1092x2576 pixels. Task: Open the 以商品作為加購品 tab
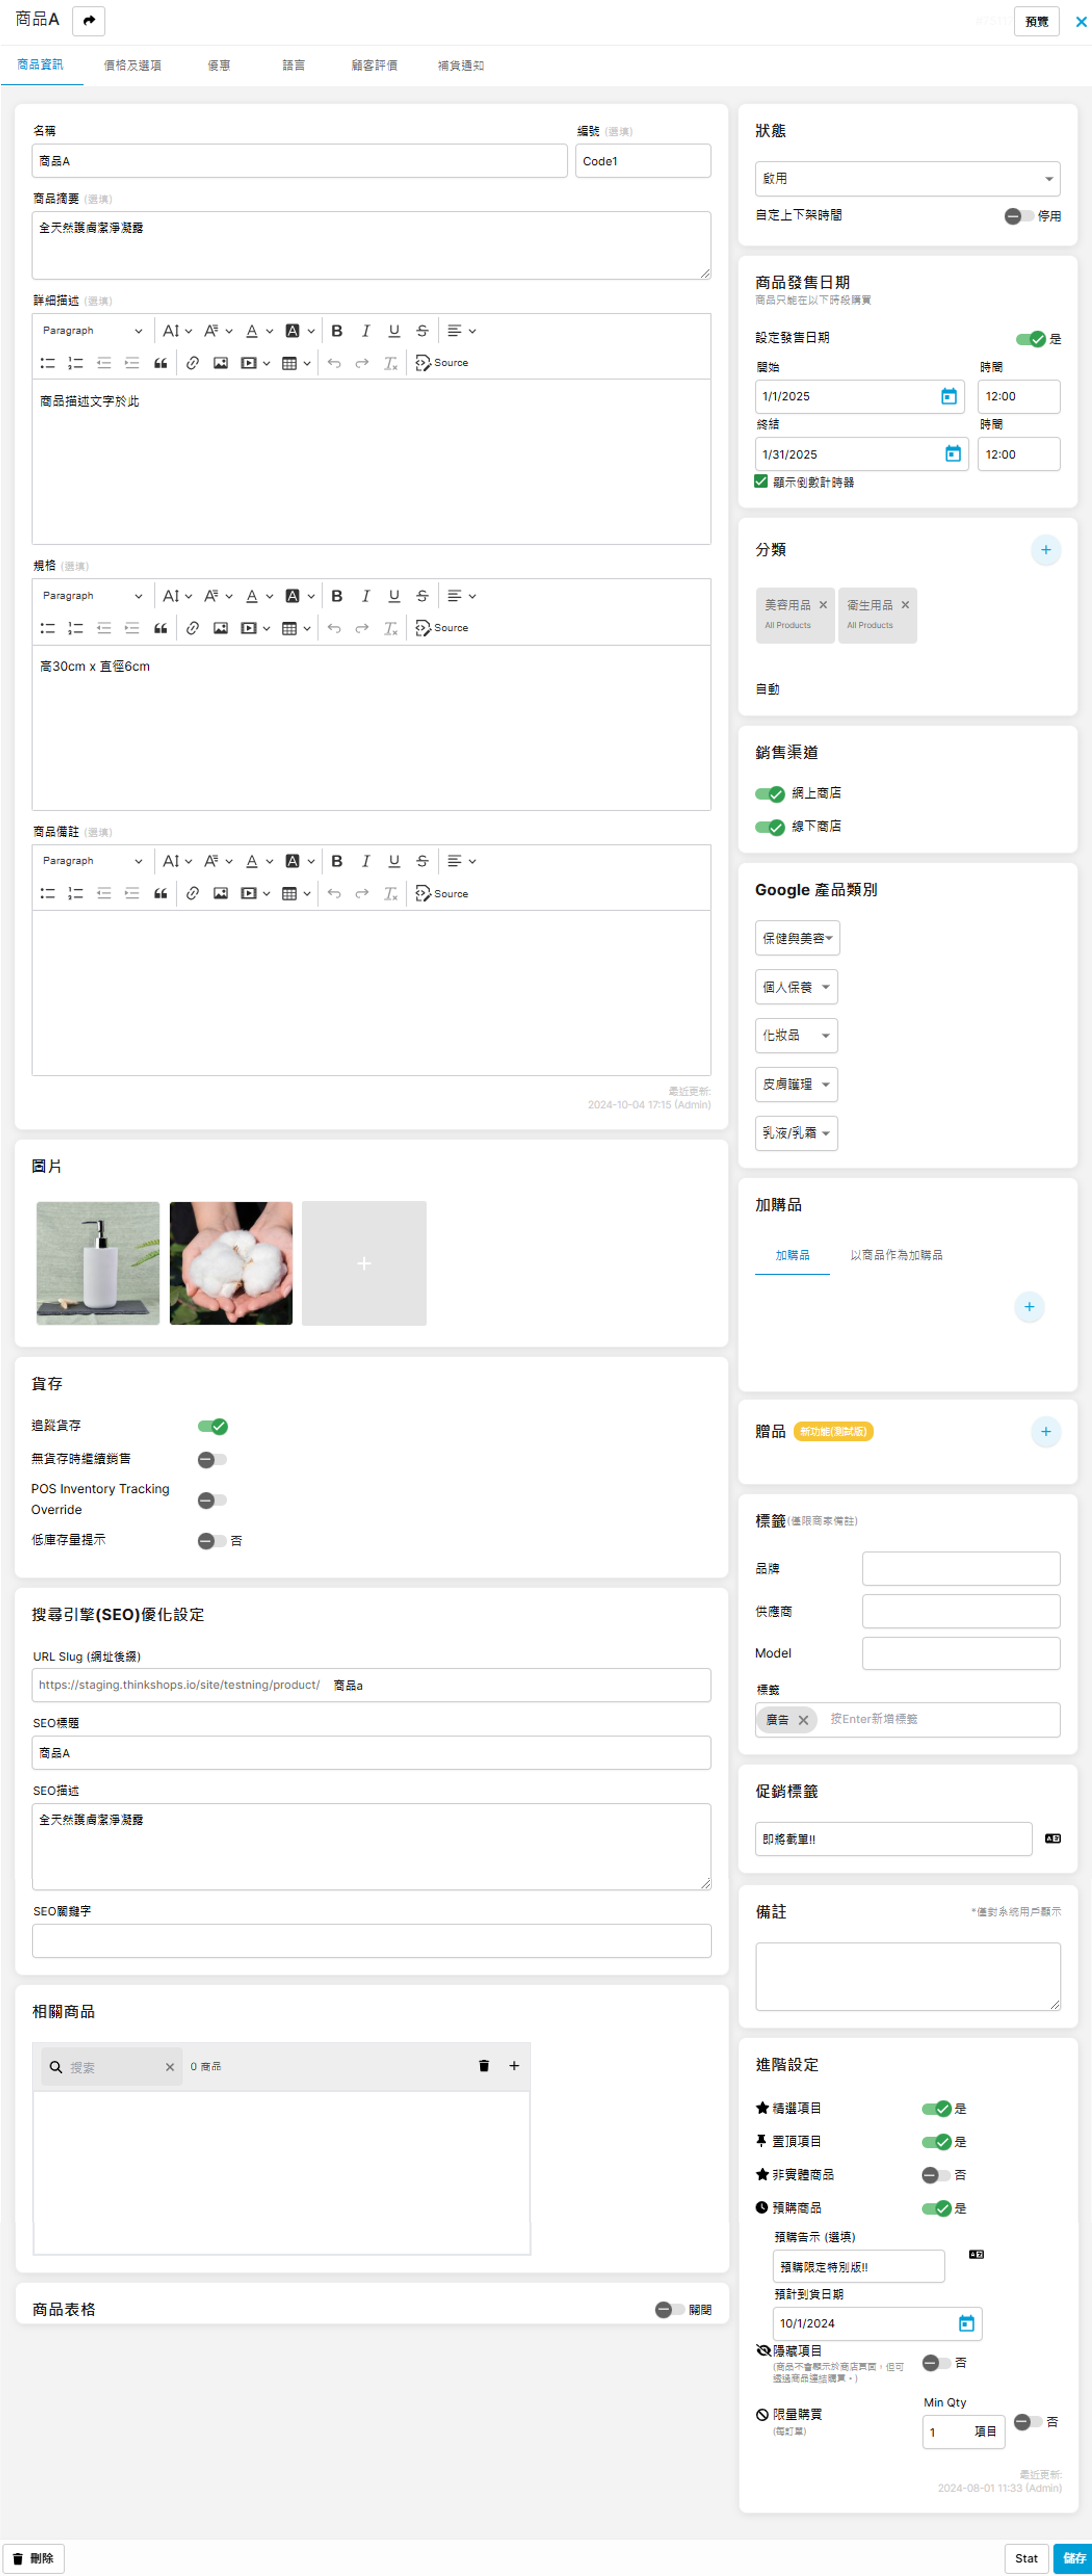pyautogui.click(x=896, y=1255)
